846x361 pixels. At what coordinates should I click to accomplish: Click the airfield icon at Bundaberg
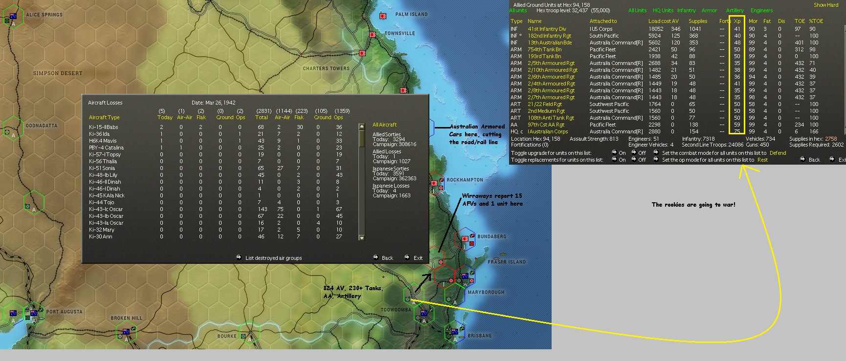pos(472,236)
